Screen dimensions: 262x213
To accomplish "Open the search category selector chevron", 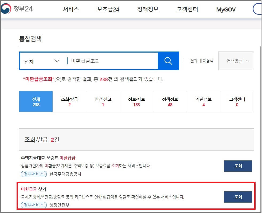I will 57,61.
